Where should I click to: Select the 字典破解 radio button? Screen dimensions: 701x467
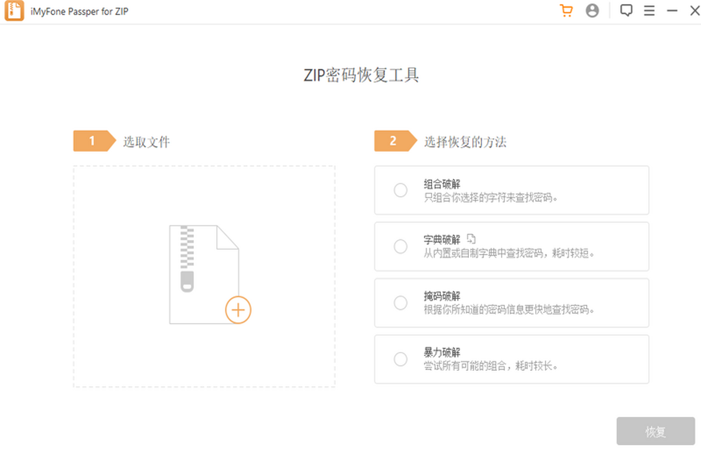coord(400,246)
